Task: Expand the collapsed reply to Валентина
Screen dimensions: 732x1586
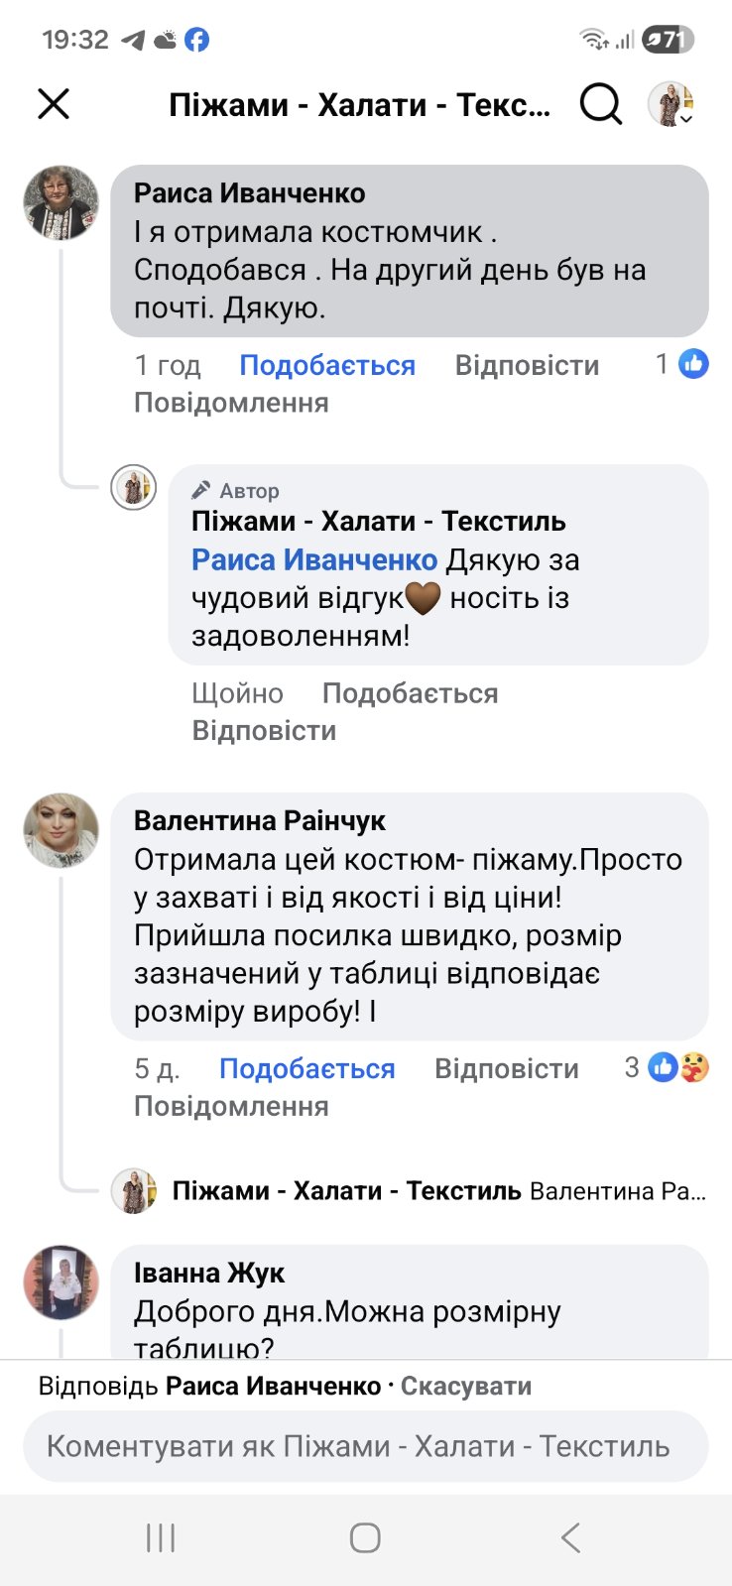Action: point(438,1190)
